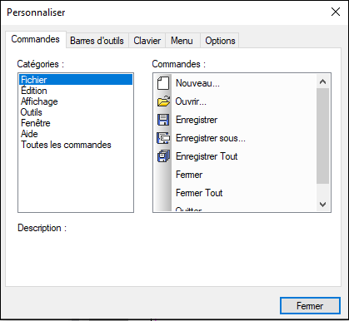Click the commands list scrollbar thumb
This screenshot has height=321, width=349.
(x=322, y=136)
